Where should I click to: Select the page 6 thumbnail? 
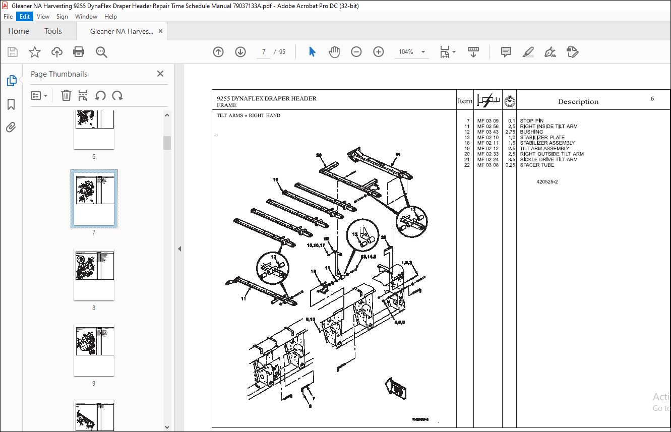(94, 130)
